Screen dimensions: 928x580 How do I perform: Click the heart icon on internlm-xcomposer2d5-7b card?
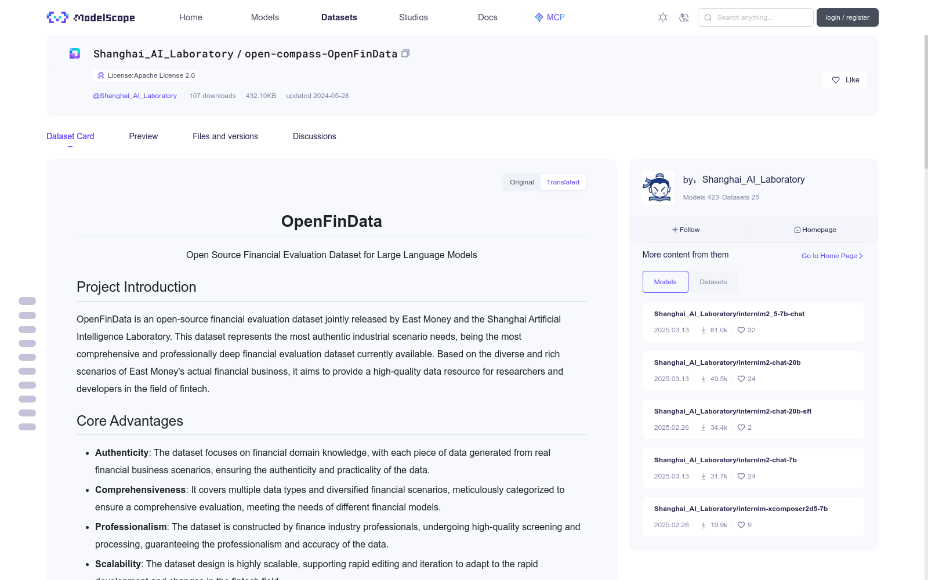741,525
